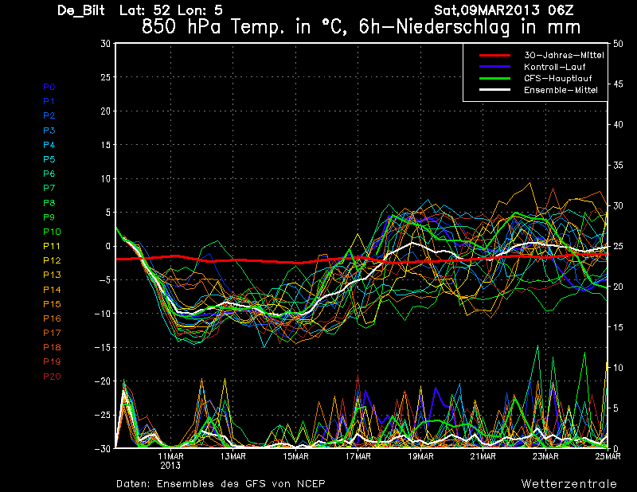Click the P10 ensemble label

[52, 232]
